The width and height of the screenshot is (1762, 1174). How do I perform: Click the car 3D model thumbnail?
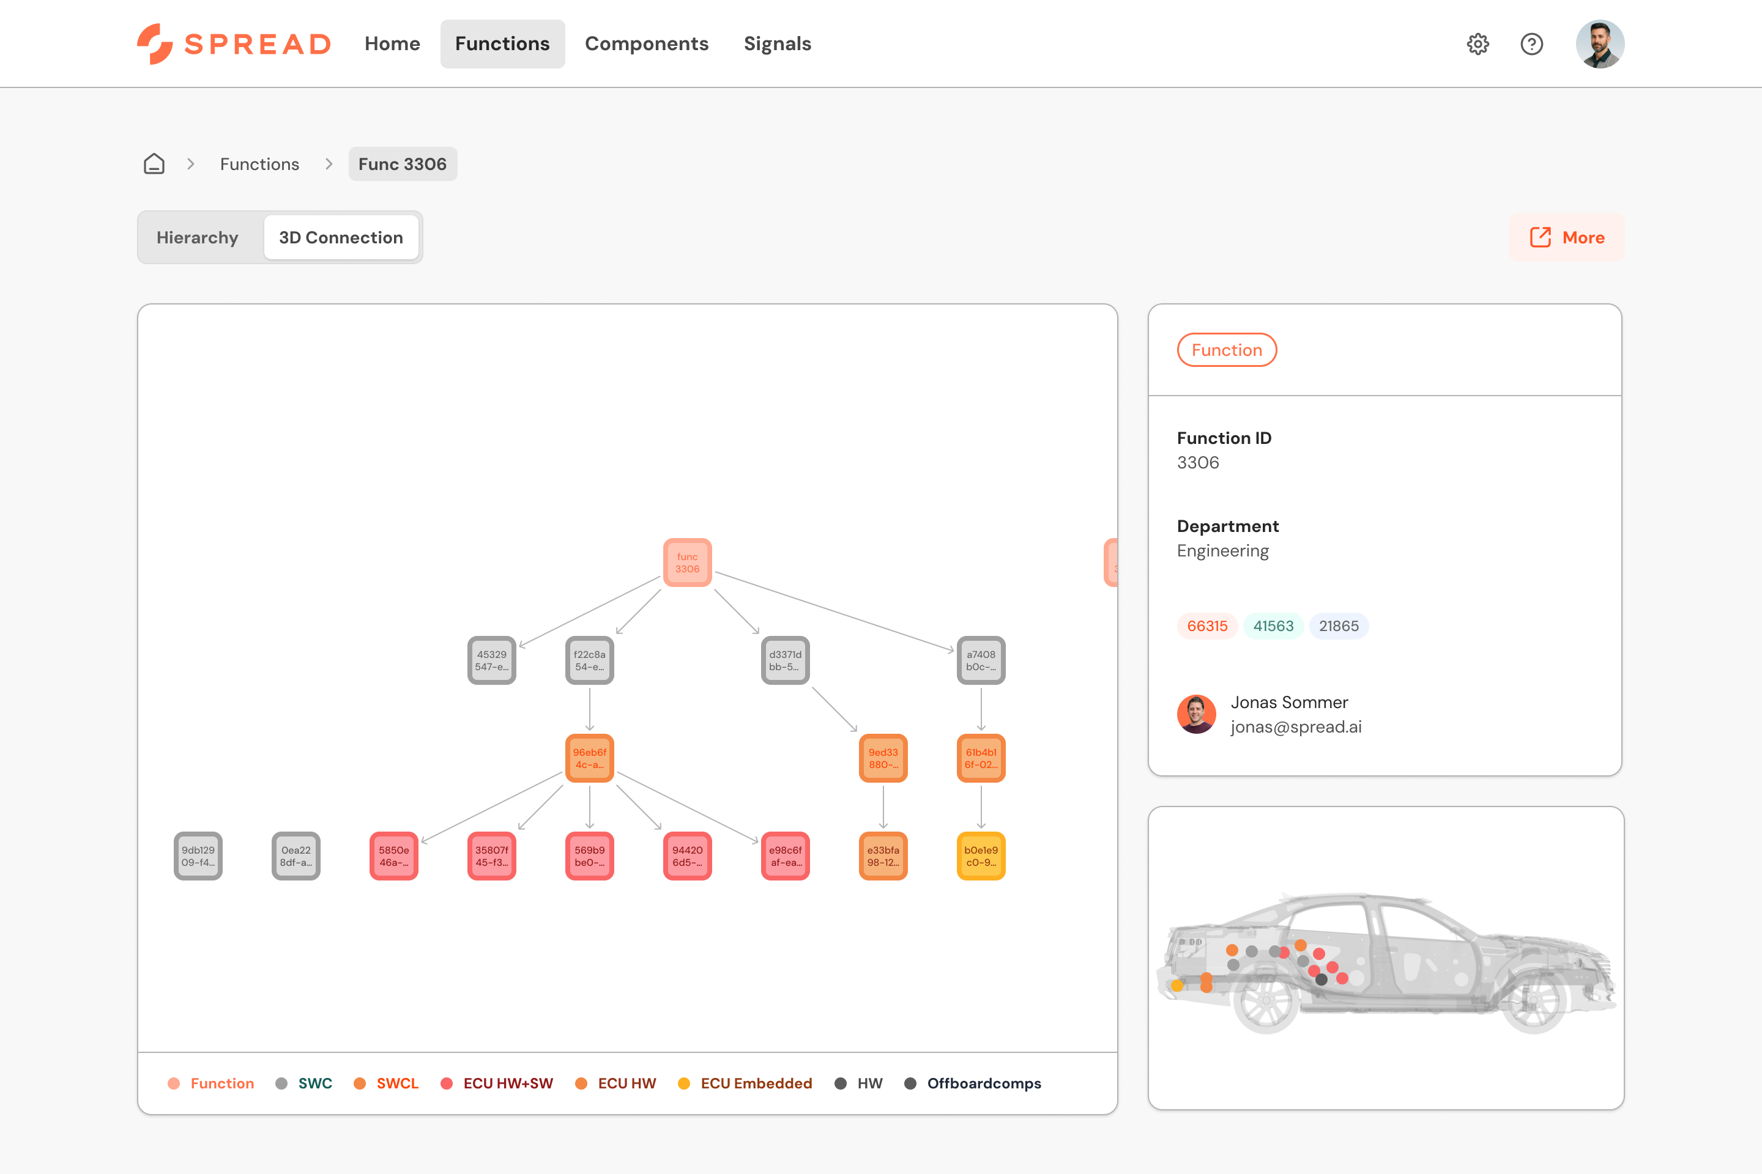[x=1386, y=958]
